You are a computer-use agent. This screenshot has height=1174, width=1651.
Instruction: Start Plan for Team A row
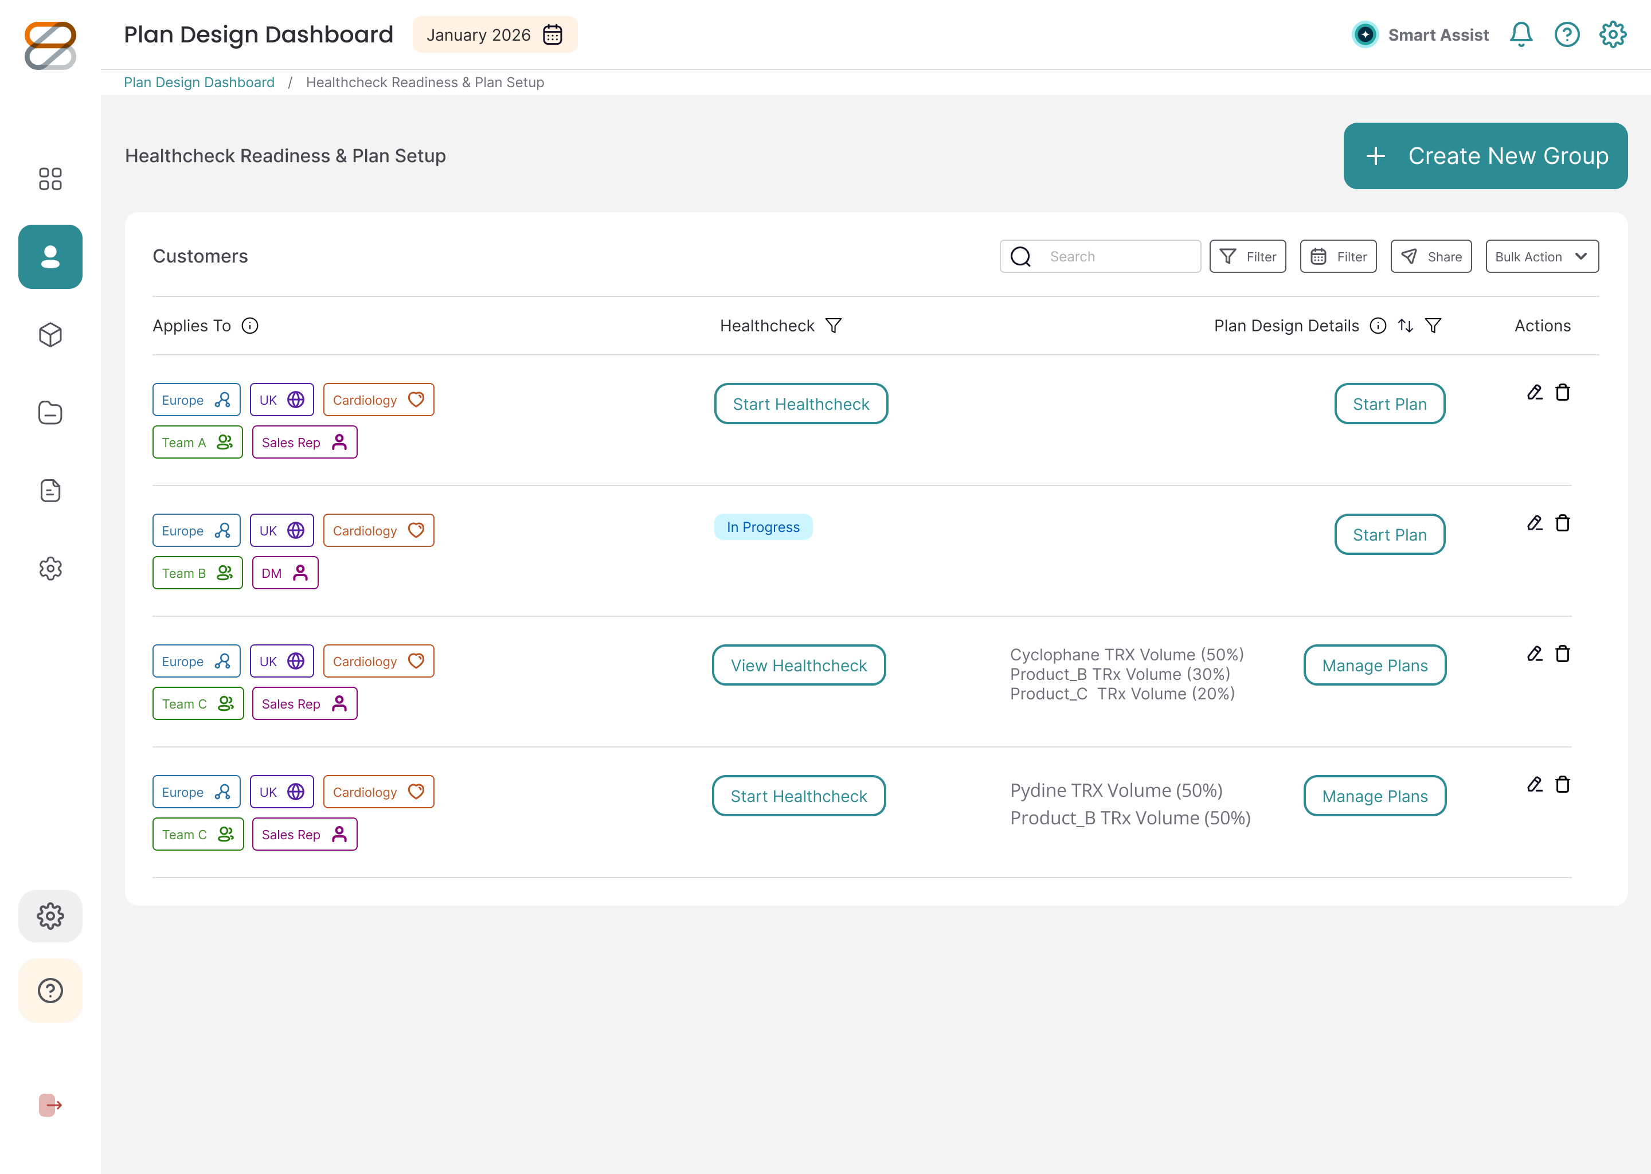pos(1390,404)
